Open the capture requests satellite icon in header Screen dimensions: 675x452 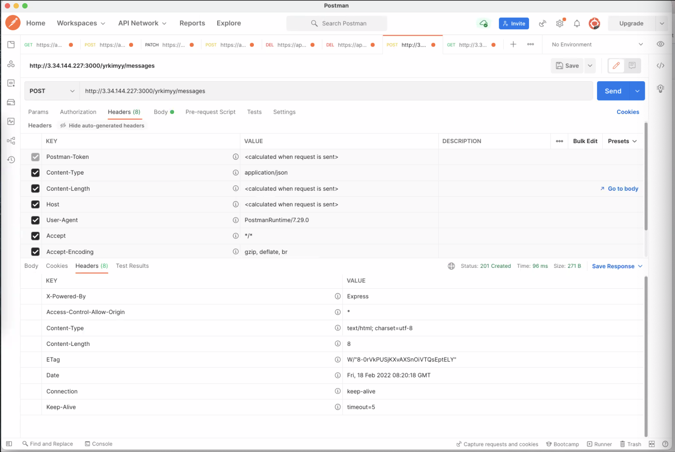tap(543, 23)
